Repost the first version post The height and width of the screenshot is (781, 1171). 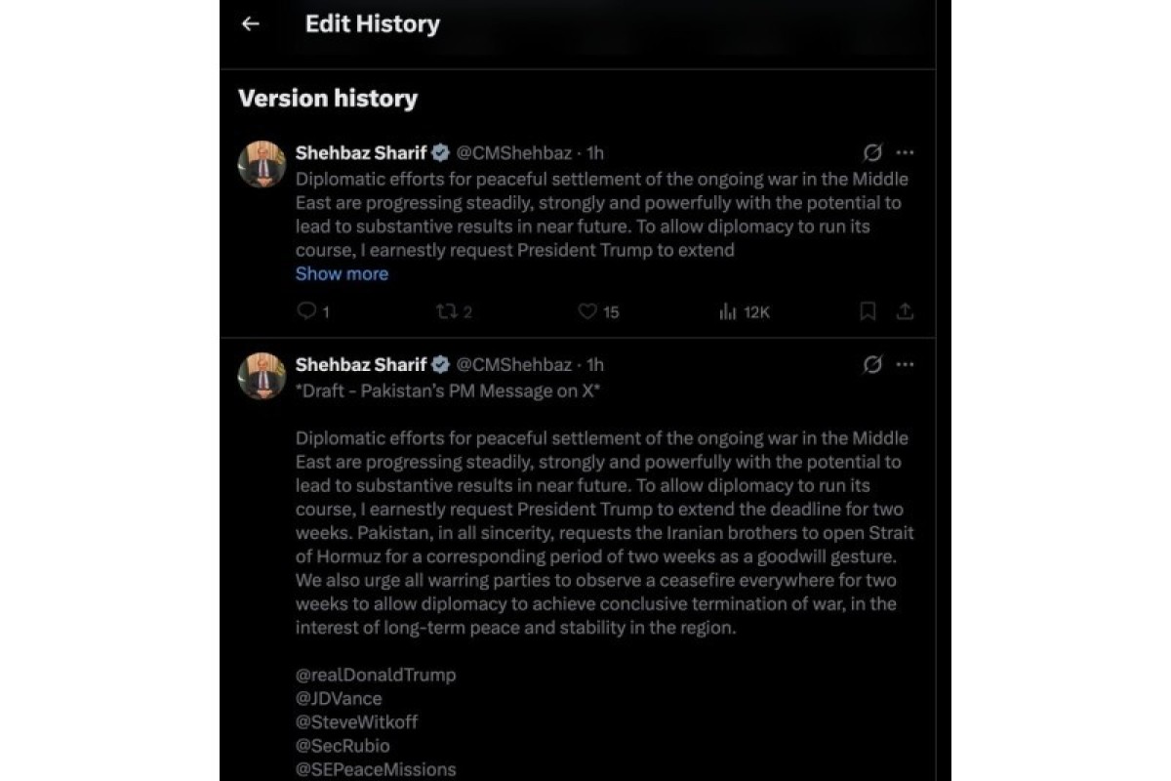[455, 311]
